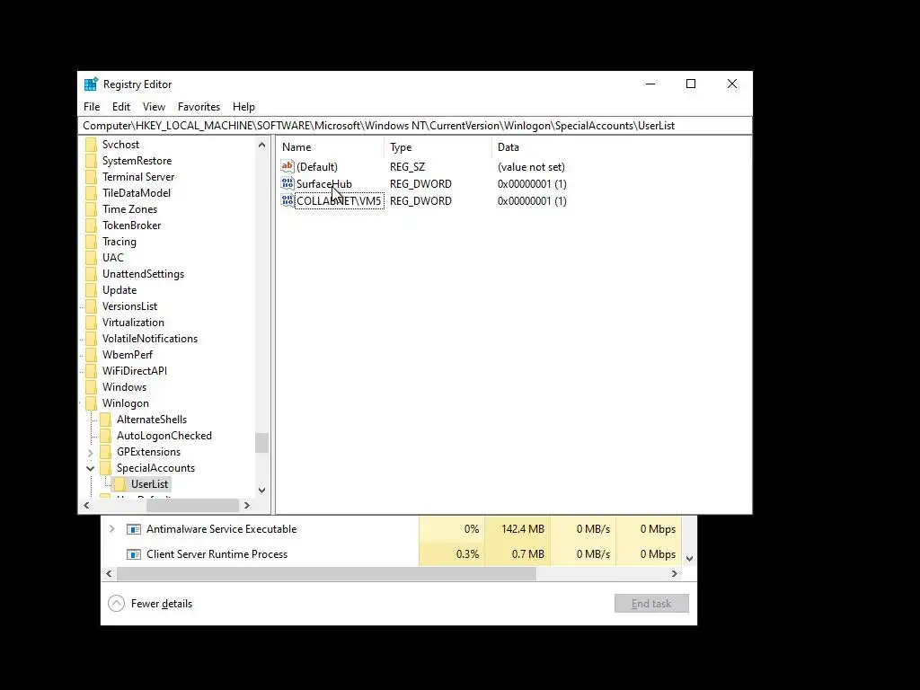Click the (value not set) data cell
920x690 pixels.
(531, 166)
